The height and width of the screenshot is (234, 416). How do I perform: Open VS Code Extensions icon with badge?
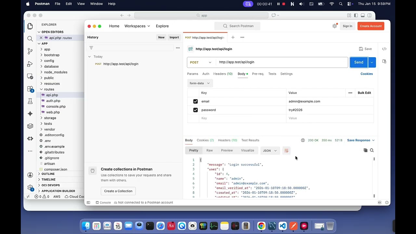(x=30, y=89)
